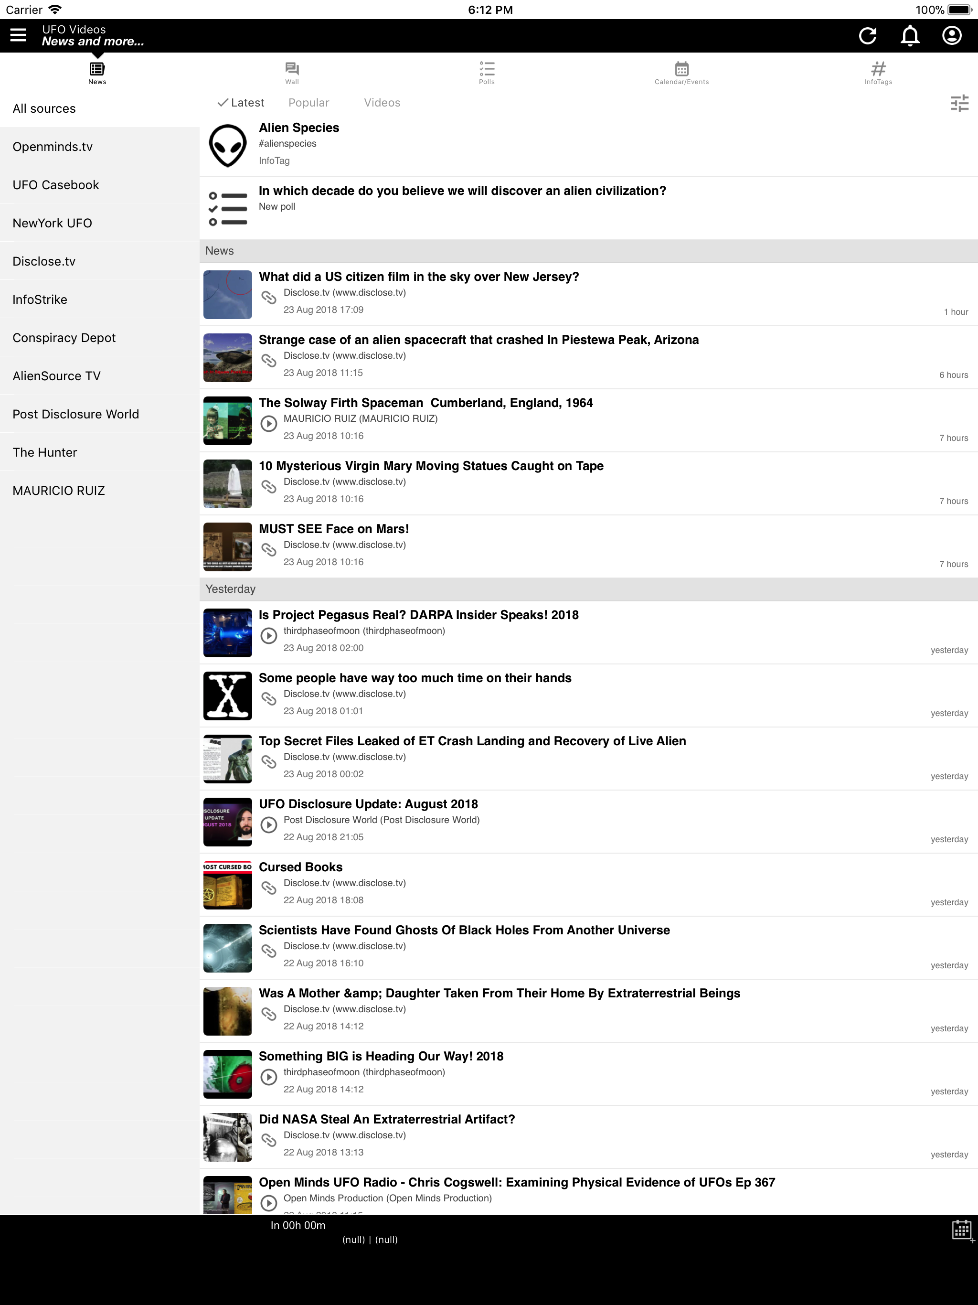This screenshot has height=1305, width=978.
Task: Select the Latest sort option
Action: [x=241, y=103]
